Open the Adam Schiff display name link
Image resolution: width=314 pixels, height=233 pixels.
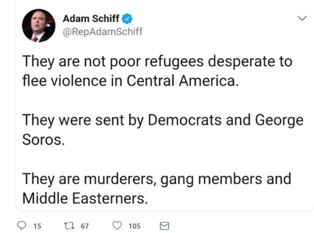(x=91, y=19)
